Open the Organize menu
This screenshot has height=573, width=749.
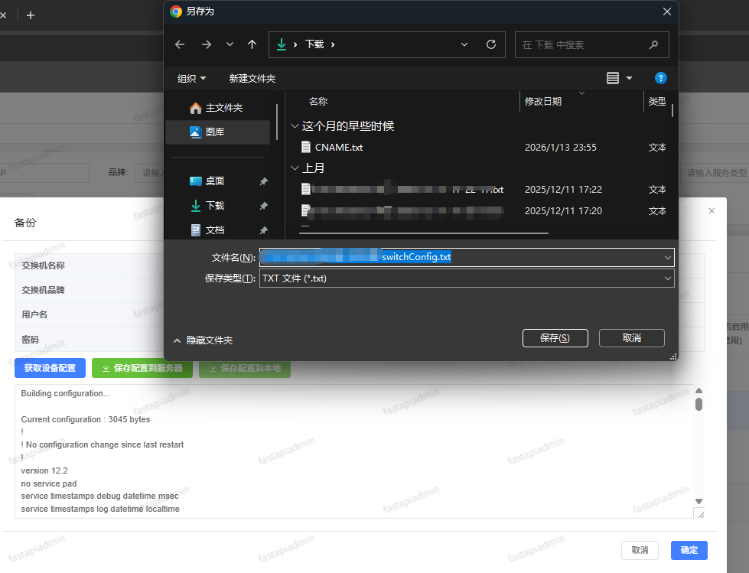[191, 78]
